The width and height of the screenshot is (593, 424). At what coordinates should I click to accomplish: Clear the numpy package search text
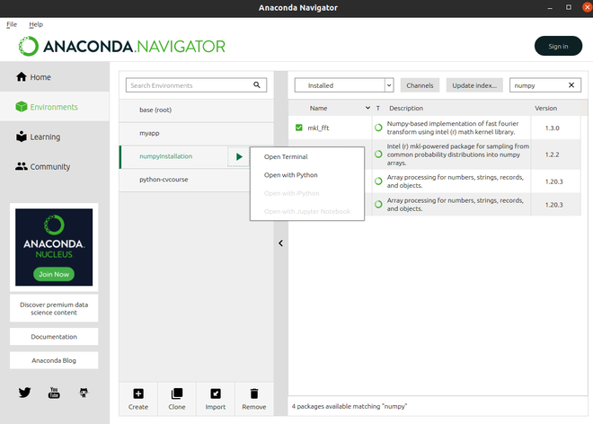[x=571, y=85]
